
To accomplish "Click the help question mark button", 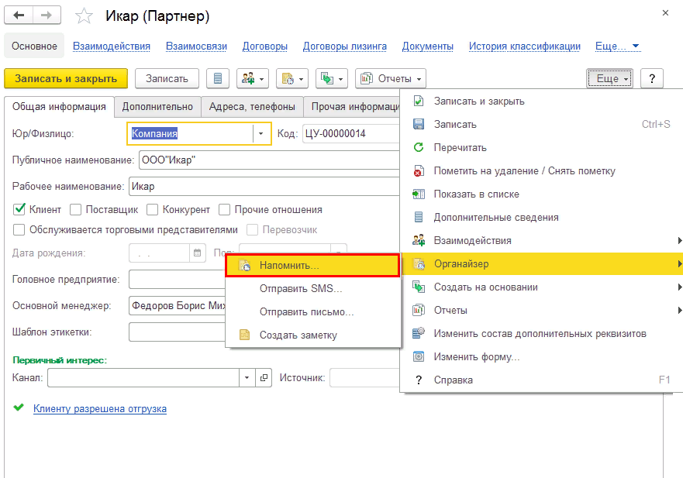I will click(x=652, y=78).
